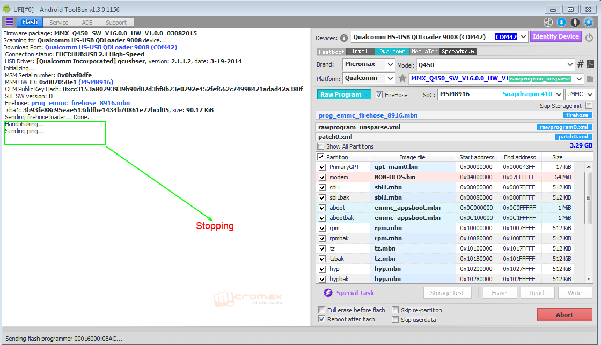Check Show All Partitions
The image size is (601, 345).
click(x=320, y=146)
